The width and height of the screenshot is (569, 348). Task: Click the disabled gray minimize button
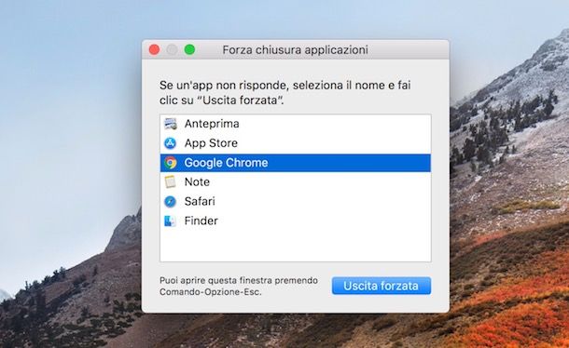tap(172, 49)
